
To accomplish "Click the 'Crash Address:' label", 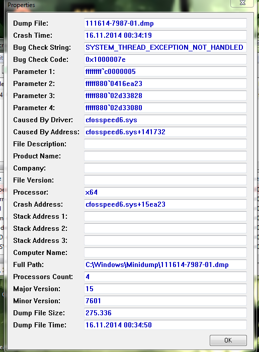I will click(38, 204).
